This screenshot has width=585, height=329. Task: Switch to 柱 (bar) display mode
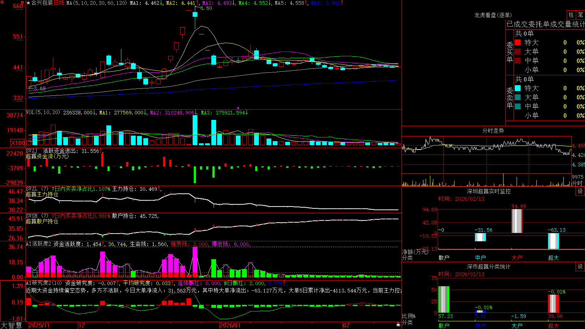(571, 15)
